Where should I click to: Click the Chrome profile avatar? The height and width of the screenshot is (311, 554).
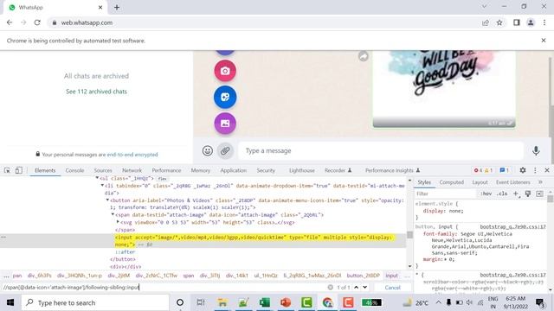pos(531,22)
